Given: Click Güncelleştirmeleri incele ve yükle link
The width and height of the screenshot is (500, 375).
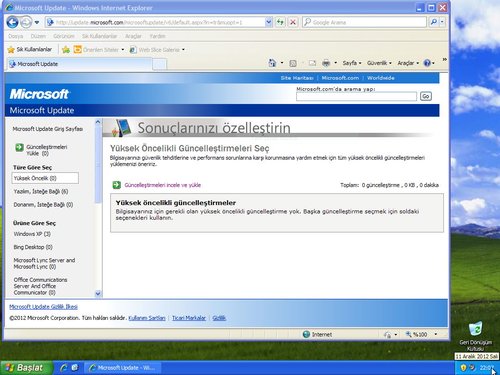Looking at the screenshot, I should click(x=163, y=185).
